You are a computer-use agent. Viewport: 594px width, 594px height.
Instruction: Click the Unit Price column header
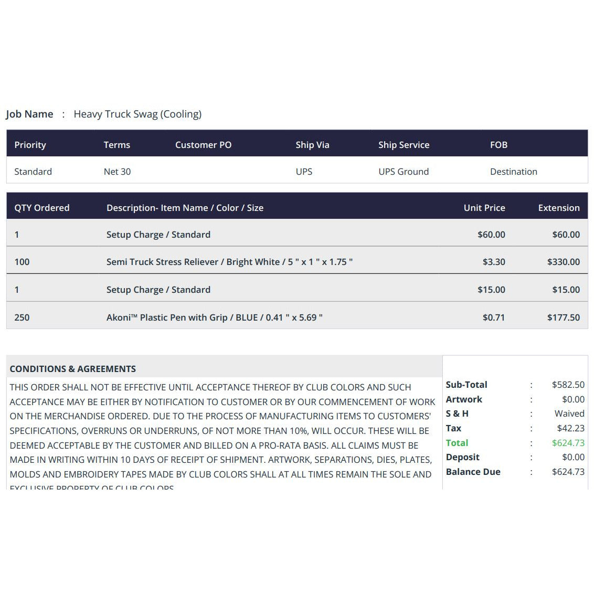(x=484, y=208)
